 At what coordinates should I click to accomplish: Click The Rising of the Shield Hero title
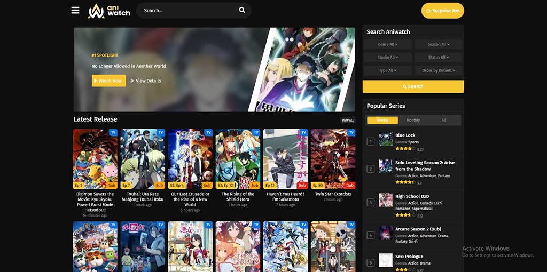click(x=238, y=197)
